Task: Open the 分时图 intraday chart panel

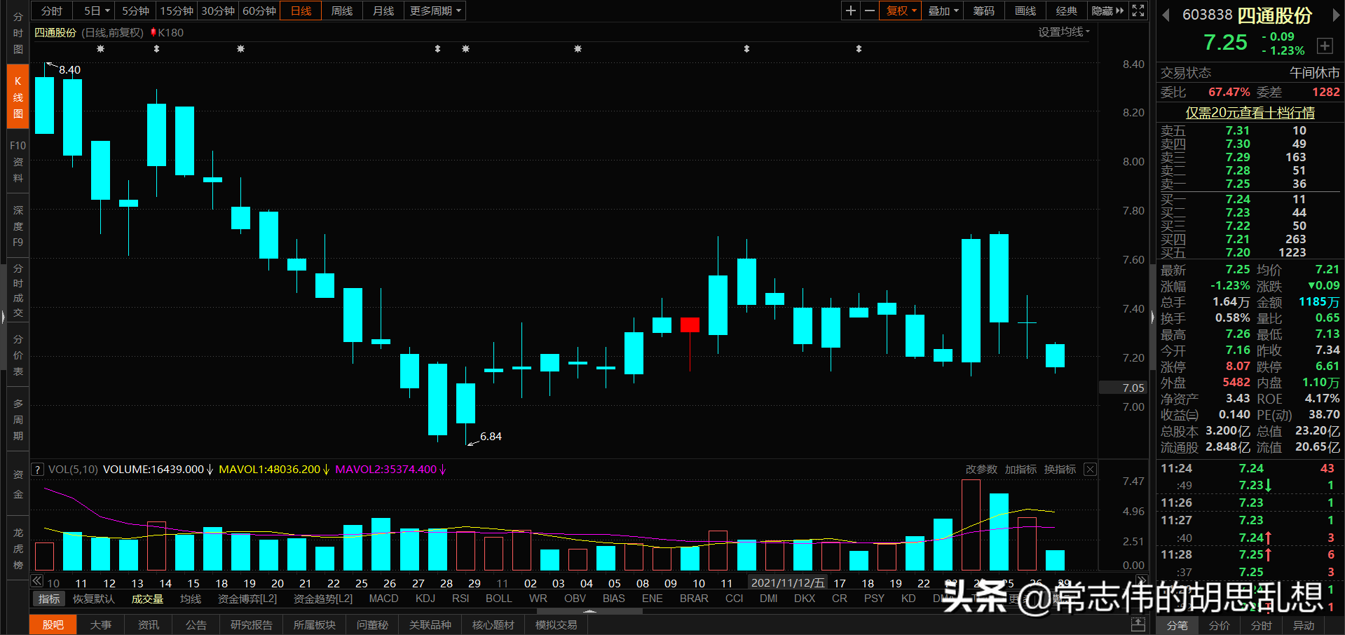Action: click(17, 32)
